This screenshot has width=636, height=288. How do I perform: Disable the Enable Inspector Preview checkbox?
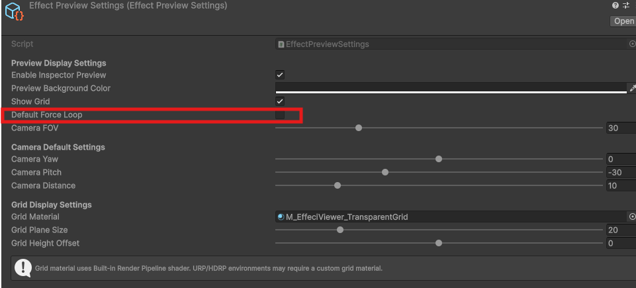coord(280,75)
